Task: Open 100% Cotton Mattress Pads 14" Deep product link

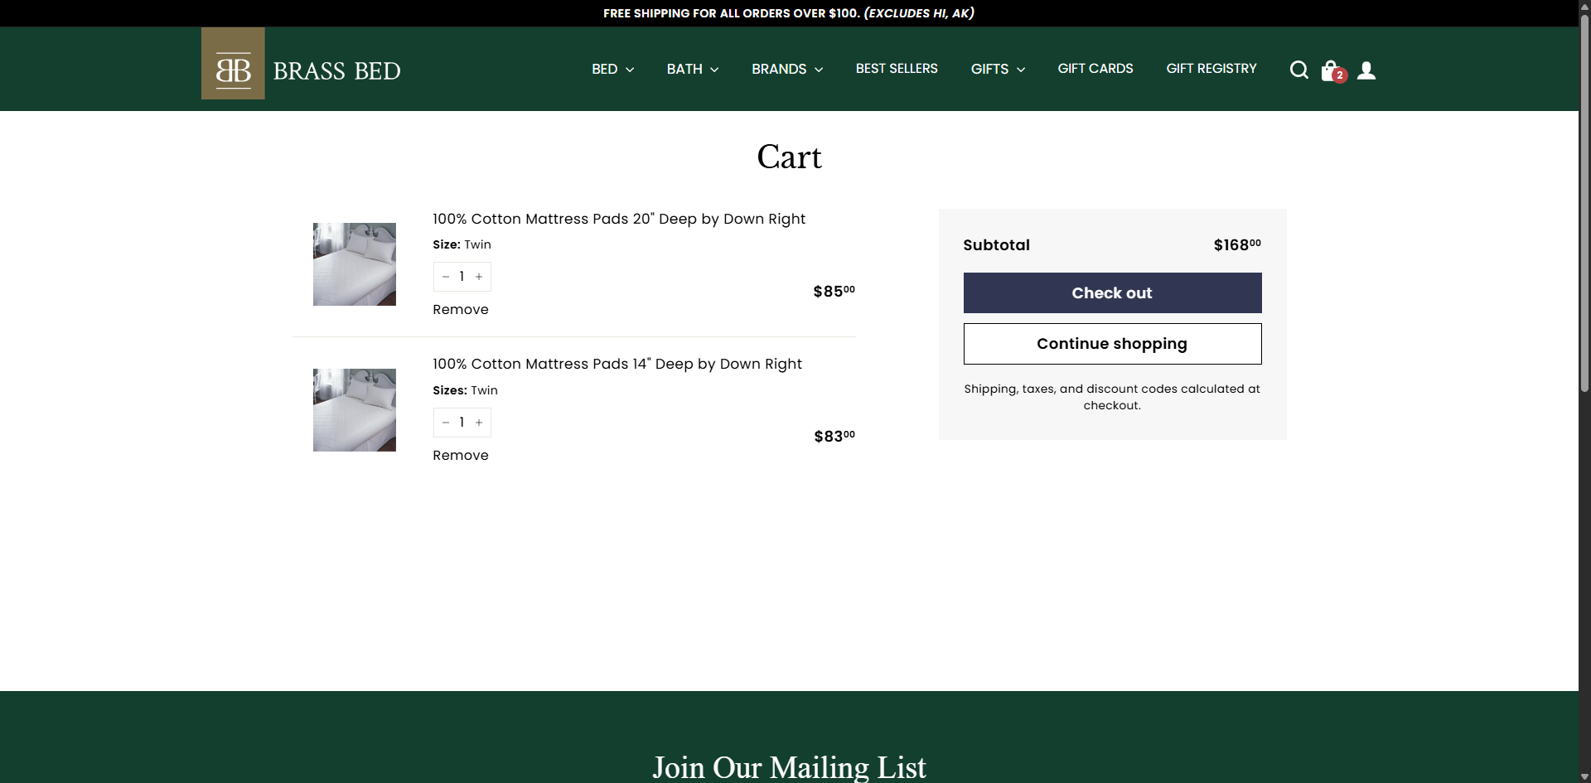Action: tap(617, 364)
